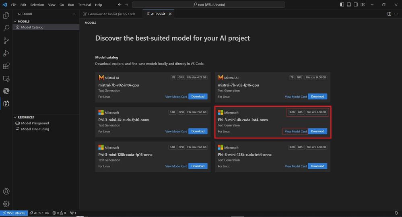Open the Search view in activity bar
This screenshot has width=402, height=217.
6,28
